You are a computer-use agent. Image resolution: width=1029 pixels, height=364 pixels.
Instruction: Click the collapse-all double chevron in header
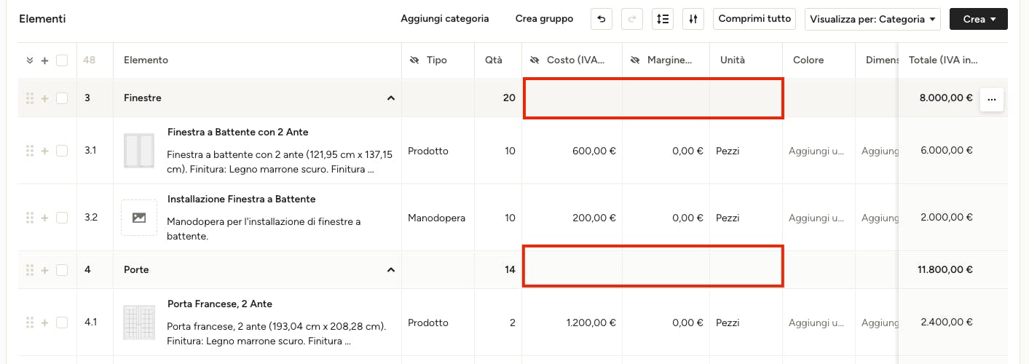pyautogui.click(x=30, y=60)
